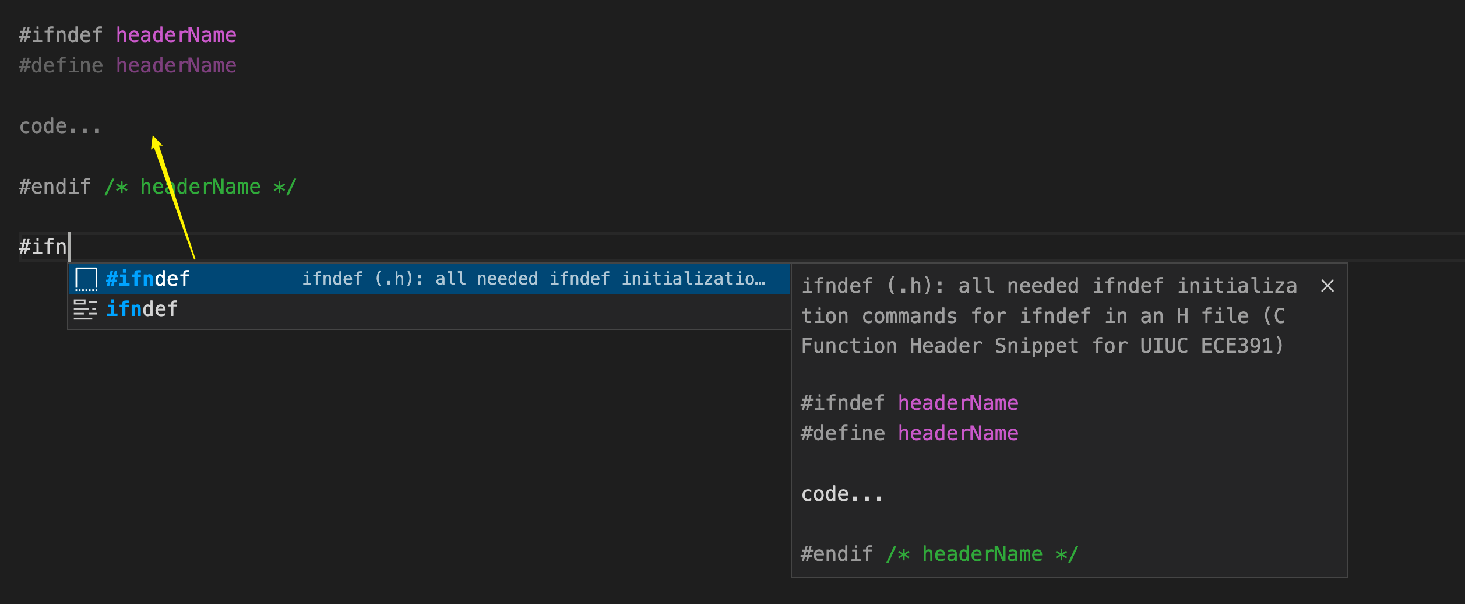Click '#endif /* headerName */' in details preview
Viewport: 1465px width, 604px height.
coord(940,554)
